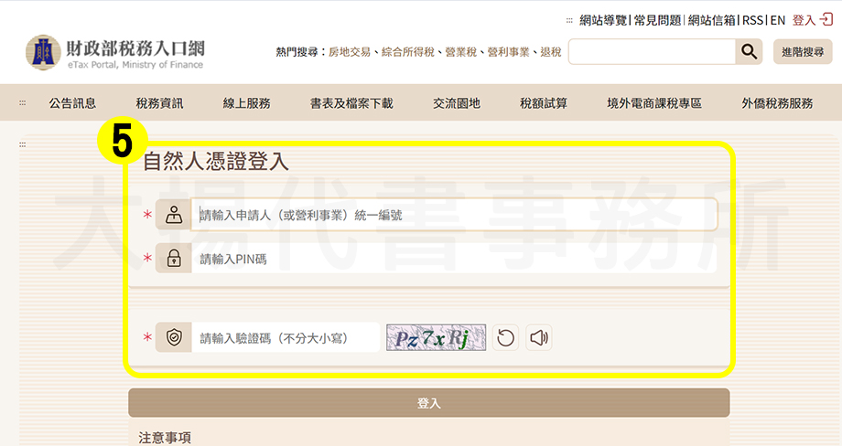Click the 驗證碼 input field
Screen dimensions: 842x446
pos(285,338)
